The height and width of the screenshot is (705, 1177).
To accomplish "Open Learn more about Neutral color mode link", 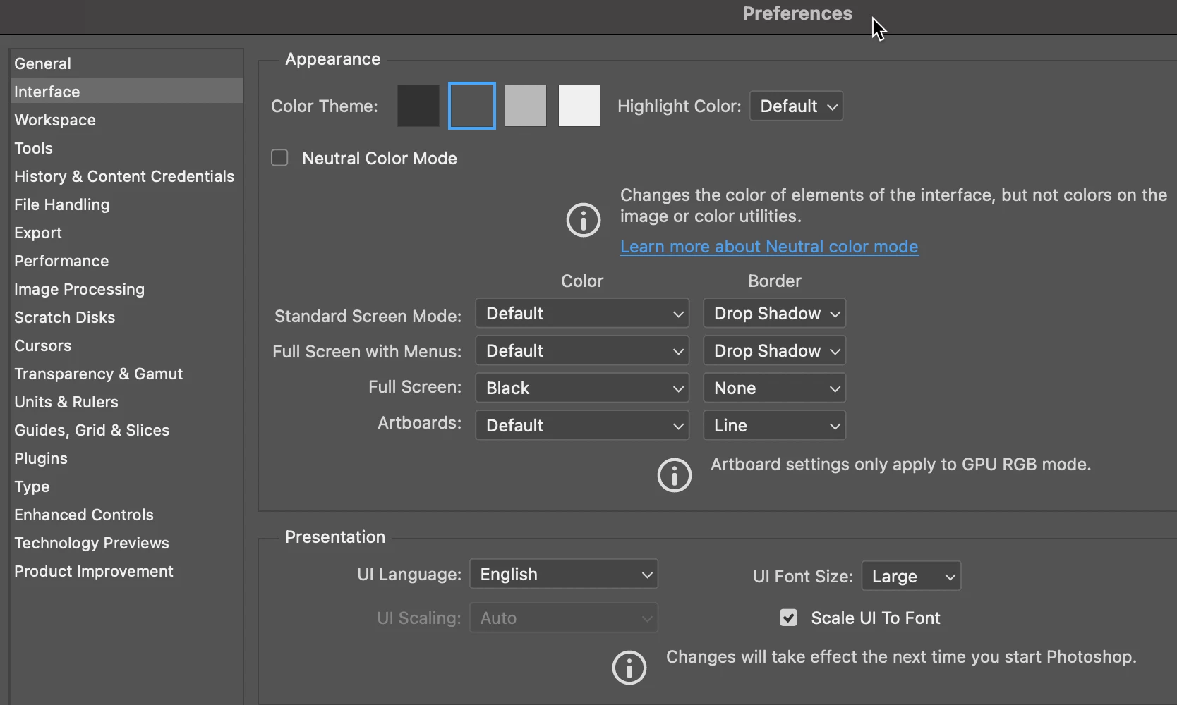I will [x=769, y=247].
